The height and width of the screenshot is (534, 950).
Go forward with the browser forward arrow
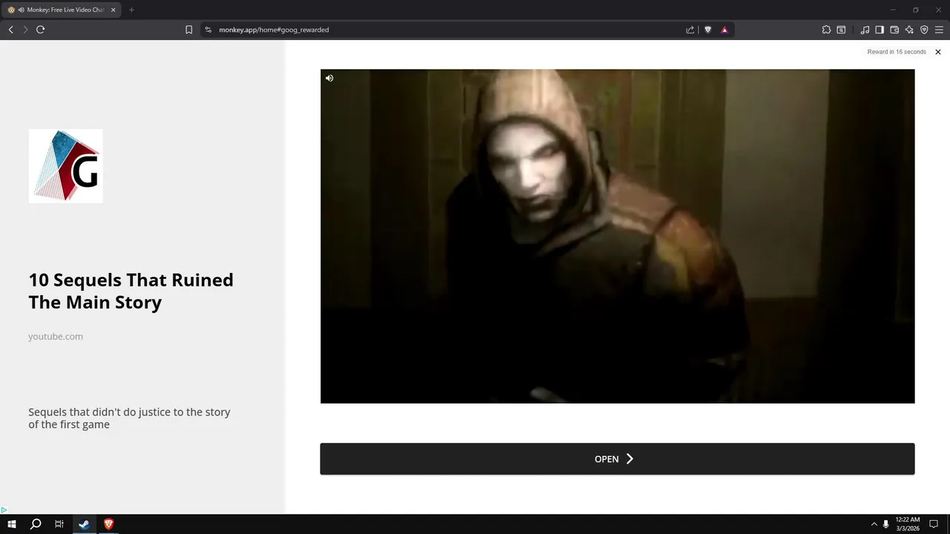pos(25,30)
